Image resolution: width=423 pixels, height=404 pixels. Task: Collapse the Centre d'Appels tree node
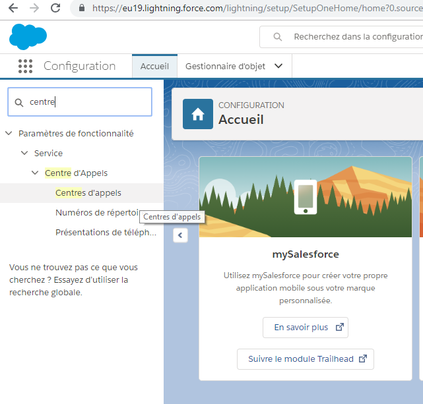[35, 173]
